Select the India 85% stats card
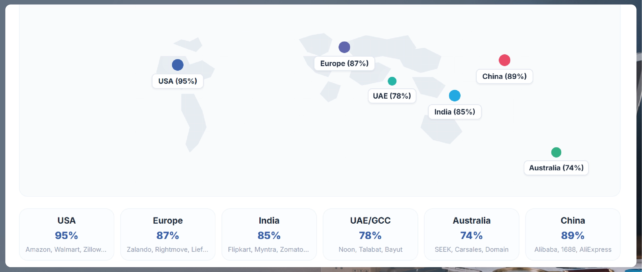 coord(269,234)
